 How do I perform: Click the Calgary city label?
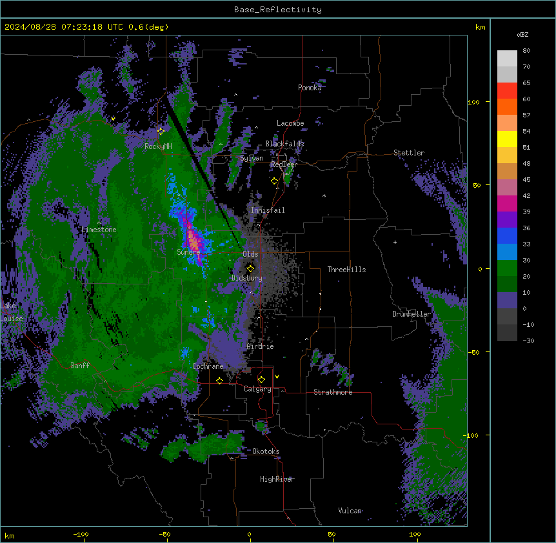[258, 389]
